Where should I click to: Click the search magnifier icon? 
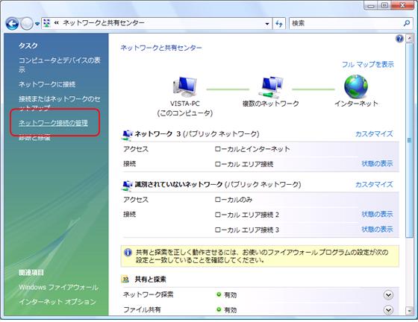[407, 23]
